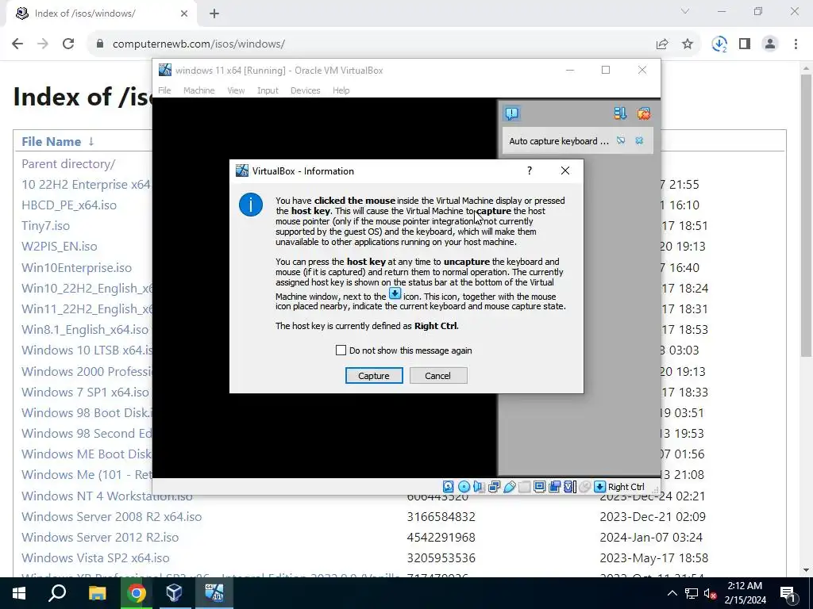The image size is (813, 609).
Task: Open the File menu in VirtualBox
Action: (164, 90)
